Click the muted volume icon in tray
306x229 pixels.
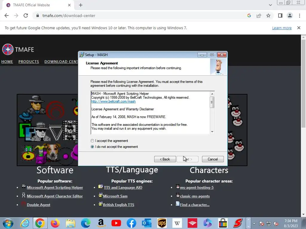276,224
